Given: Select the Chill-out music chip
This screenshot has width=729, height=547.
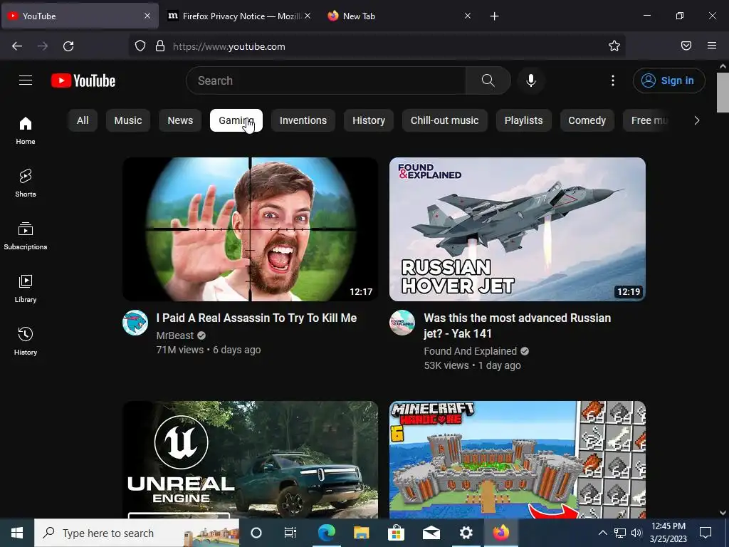Looking at the screenshot, I should coord(444,120).
